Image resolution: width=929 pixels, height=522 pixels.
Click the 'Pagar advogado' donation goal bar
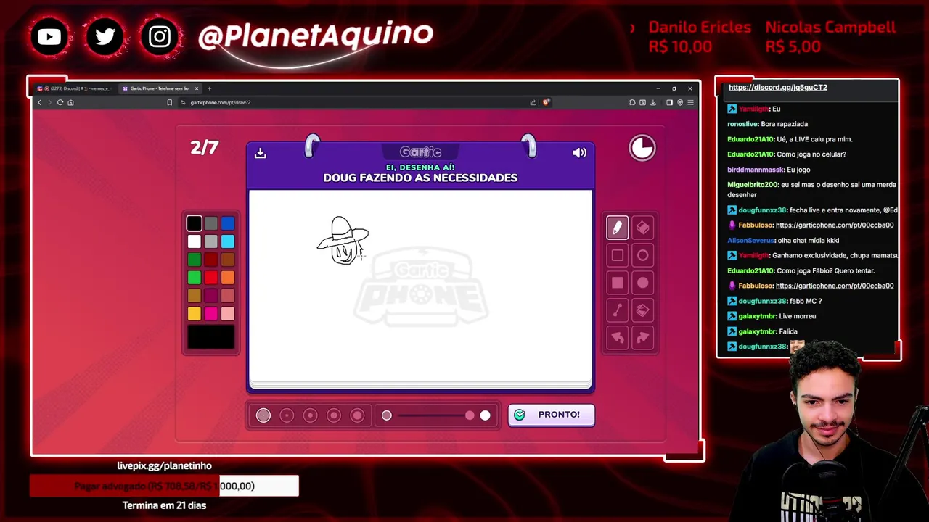pos(164,486)
